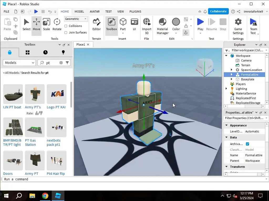The height and width of the screenshot is (201, 269).
Task: Close the Place1 tab
Action: [88, 44]
